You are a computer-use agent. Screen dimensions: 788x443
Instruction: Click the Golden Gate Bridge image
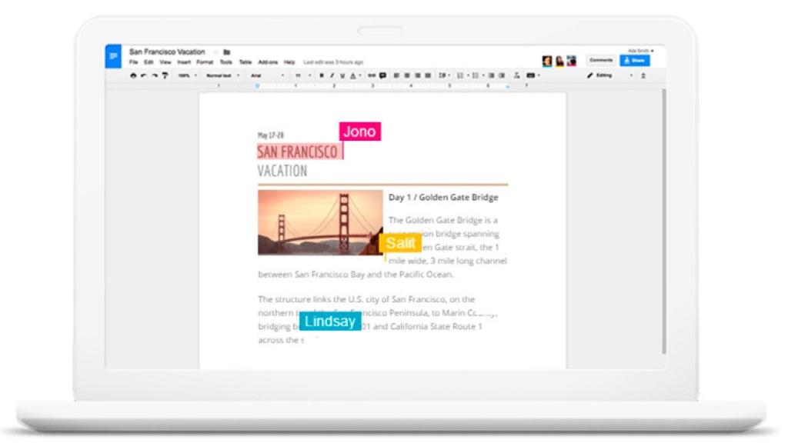click(320, 223)
